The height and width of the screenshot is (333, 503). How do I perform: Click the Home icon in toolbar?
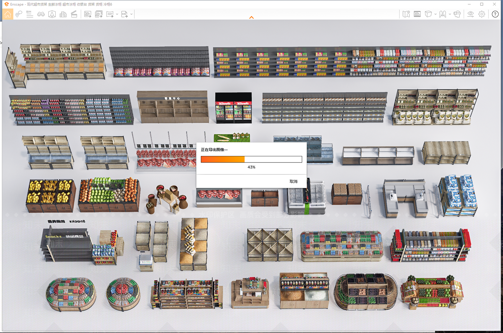(8, 14)
